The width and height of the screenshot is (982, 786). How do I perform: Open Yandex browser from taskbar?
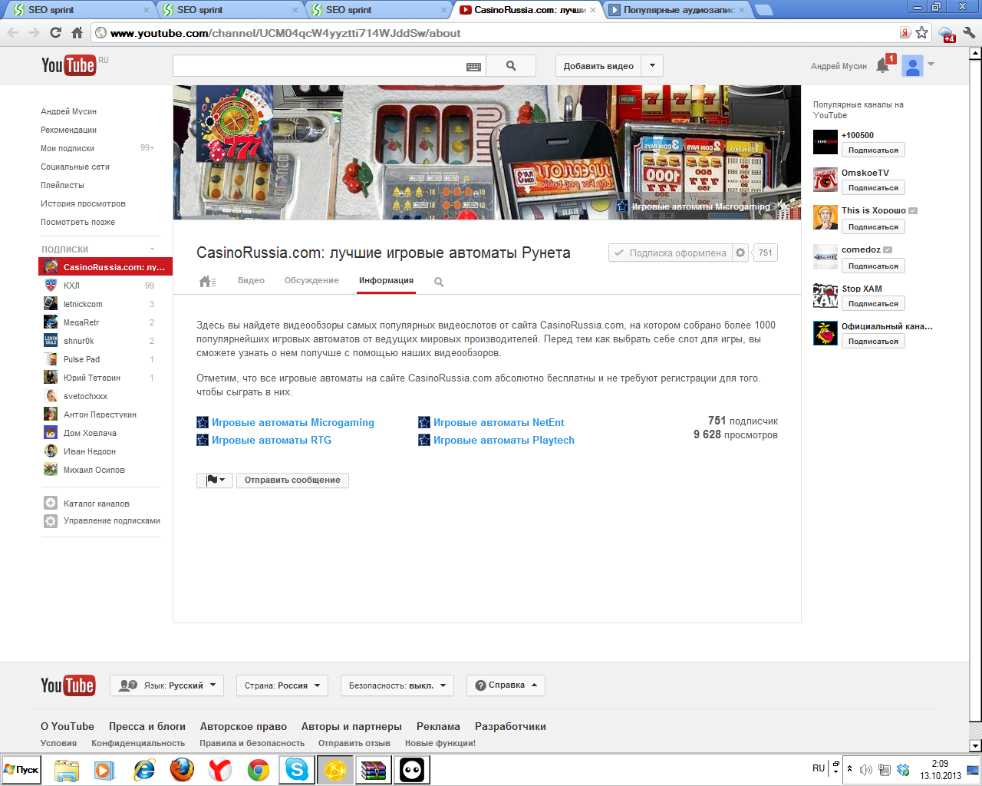tap(220, 769)
